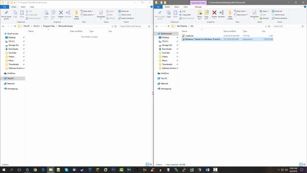Click Win7Games in right window breadcrumb
The image size is (307, 173).
(182, 26)
